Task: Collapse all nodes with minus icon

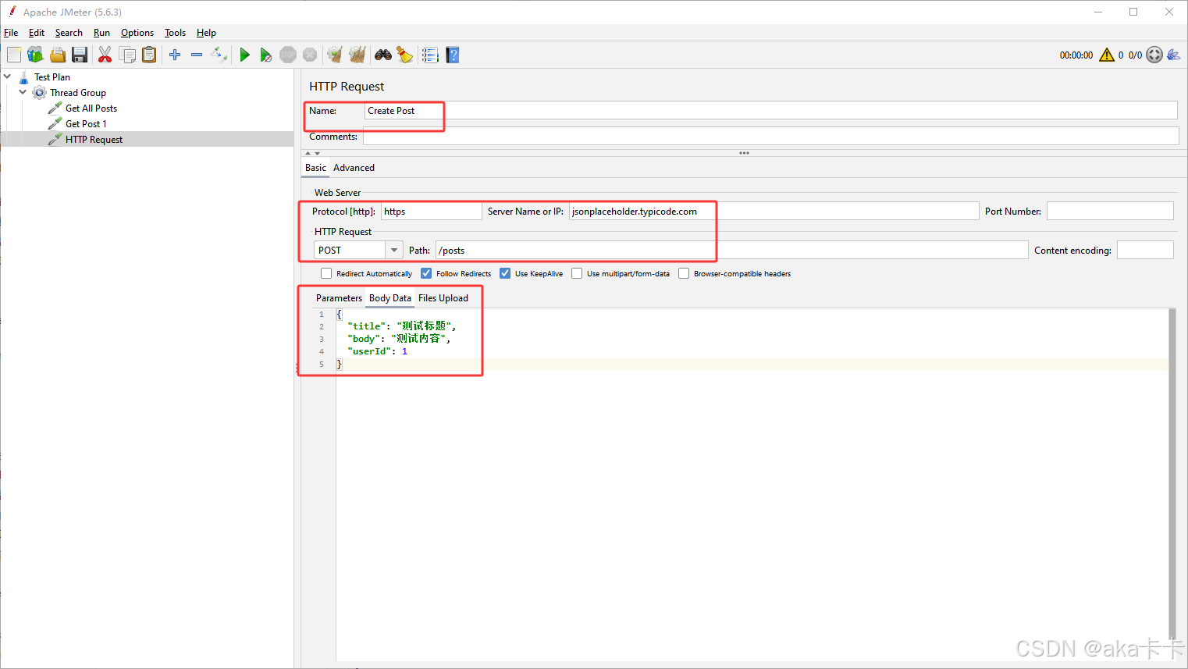Action: [x=197, y=55]
